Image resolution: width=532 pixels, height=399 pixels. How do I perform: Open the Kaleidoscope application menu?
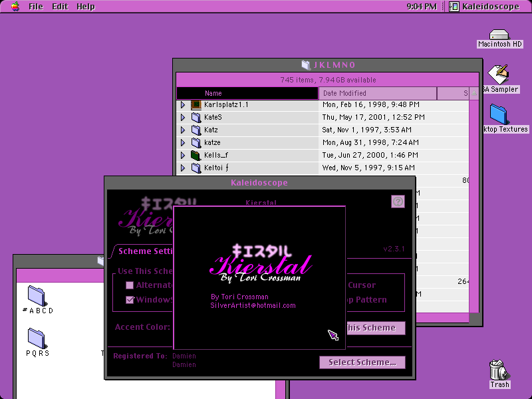485,7
